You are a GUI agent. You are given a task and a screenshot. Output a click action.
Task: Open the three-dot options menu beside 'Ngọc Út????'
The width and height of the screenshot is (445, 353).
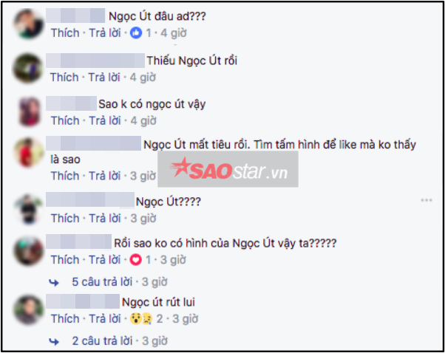(427, 200)
